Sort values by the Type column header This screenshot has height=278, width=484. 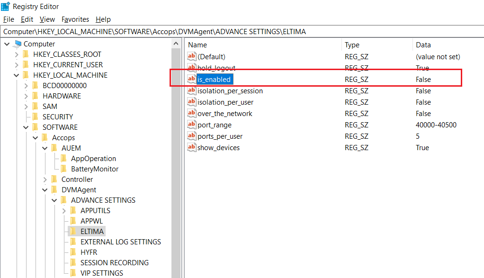[x=377, y=45]
